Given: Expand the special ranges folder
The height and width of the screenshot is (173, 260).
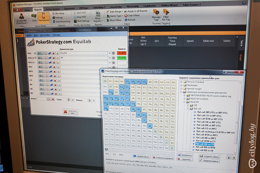Looking at the screenshot, I should click(181, 89).
